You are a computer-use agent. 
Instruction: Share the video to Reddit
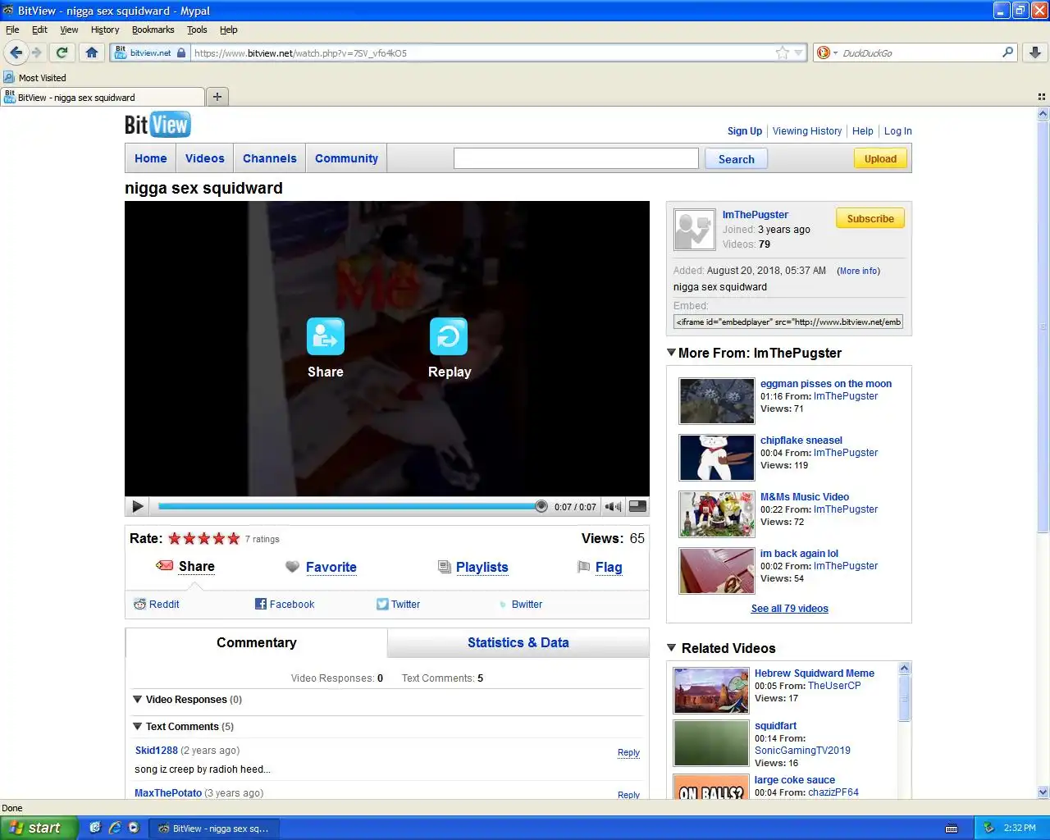pos(157,605)
